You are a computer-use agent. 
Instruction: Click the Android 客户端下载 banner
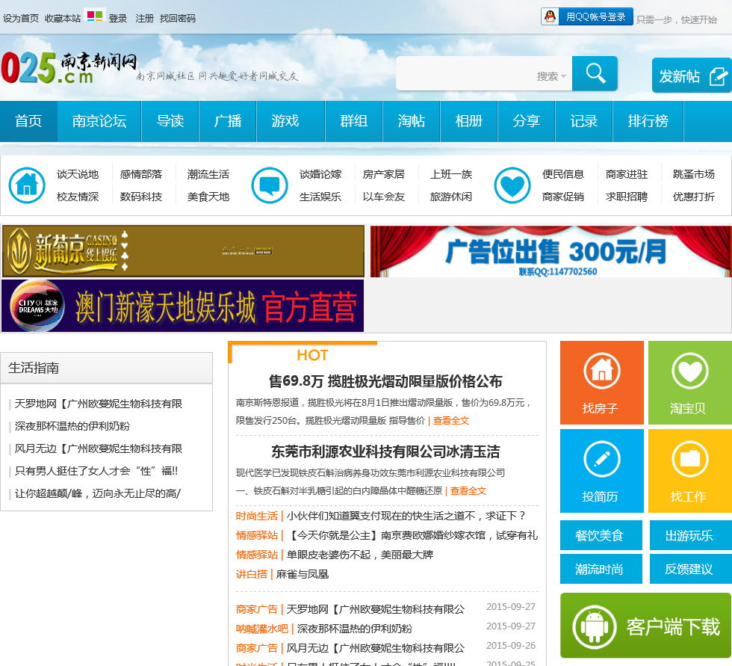(645, 626)
